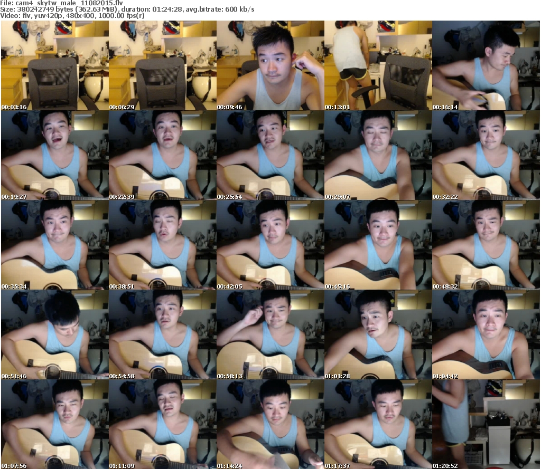Click the 01:07:56 video frame
The width and height of the screenshot is (541, 469).
coord(55,424)
